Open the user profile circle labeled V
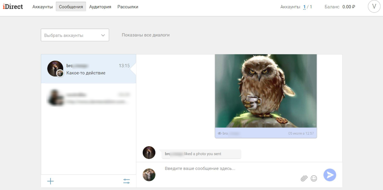The width and height of the screenshot is (383, 190). click(374, 7)
